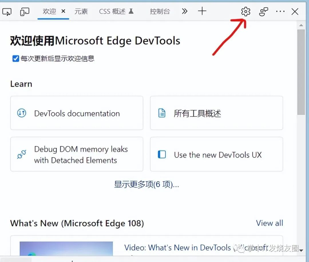Screen dimensions: 309x262
Task: Click the DevTools documentation arrows icon
Action: point(21,113)
